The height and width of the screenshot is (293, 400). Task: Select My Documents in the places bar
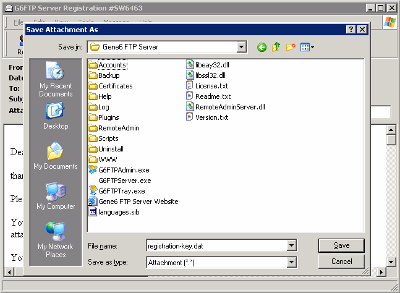56,156
